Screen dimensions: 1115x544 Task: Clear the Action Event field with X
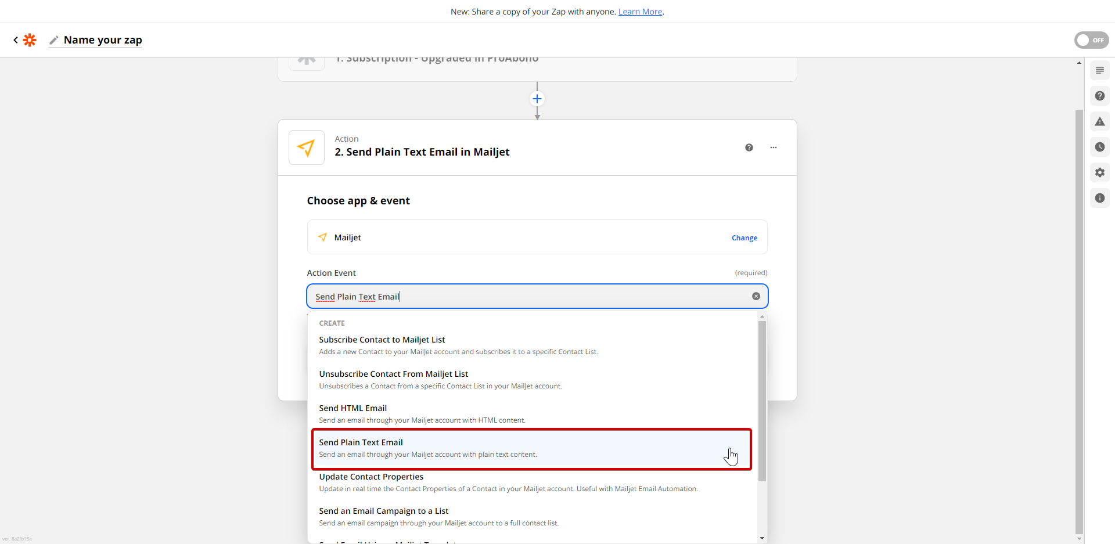756,296
